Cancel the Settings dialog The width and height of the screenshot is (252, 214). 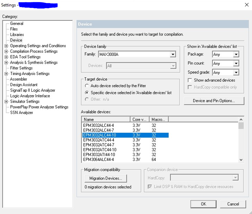(x=233, y=204)
